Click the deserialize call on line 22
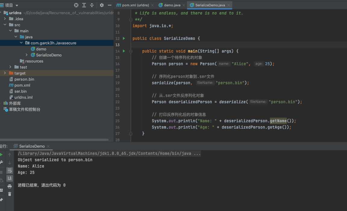 click(232, 102)
